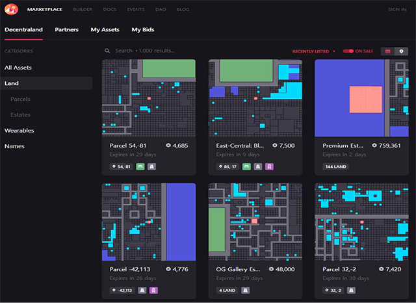Screen dimensions: 416x303
Task: Click road badge on Parcel 54,-81
Action: tap(151, 166)
